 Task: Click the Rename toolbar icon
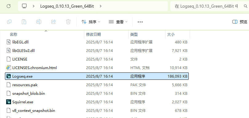click(39, 22)
